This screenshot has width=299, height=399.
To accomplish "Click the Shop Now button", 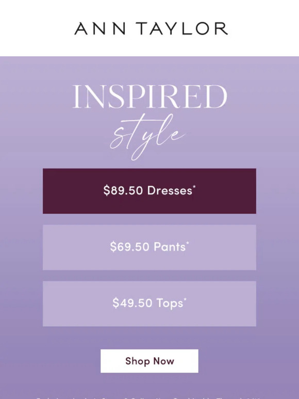I will pyautogui.click(x=149, y=361).
